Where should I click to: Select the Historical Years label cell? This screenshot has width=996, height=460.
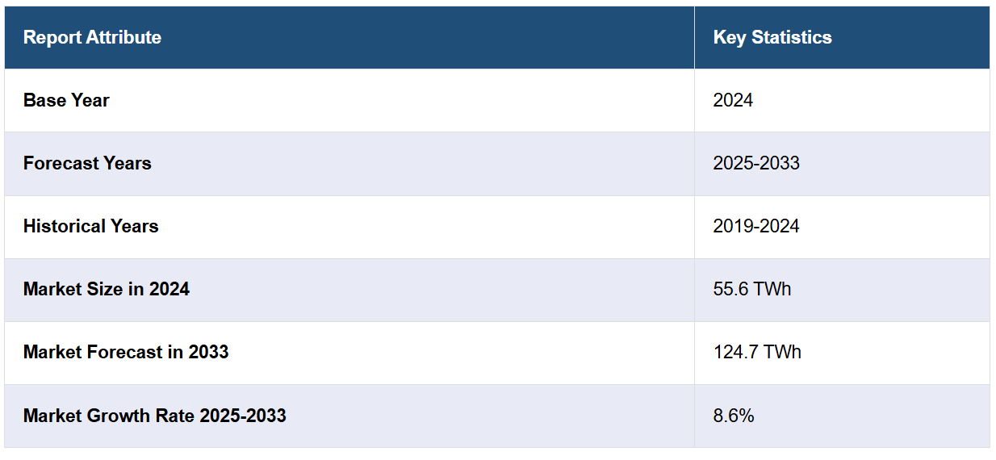click(x=91, y=226)
